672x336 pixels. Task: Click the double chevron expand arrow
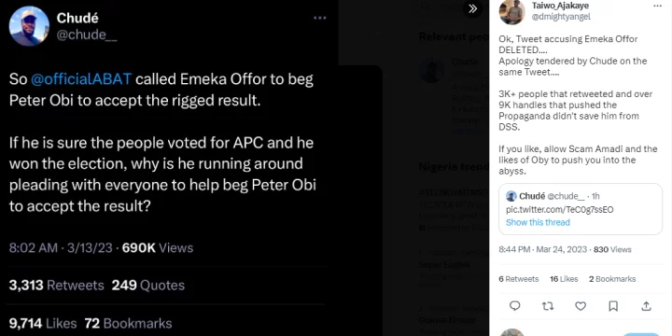pyautogui.click(x=472, y=8)
